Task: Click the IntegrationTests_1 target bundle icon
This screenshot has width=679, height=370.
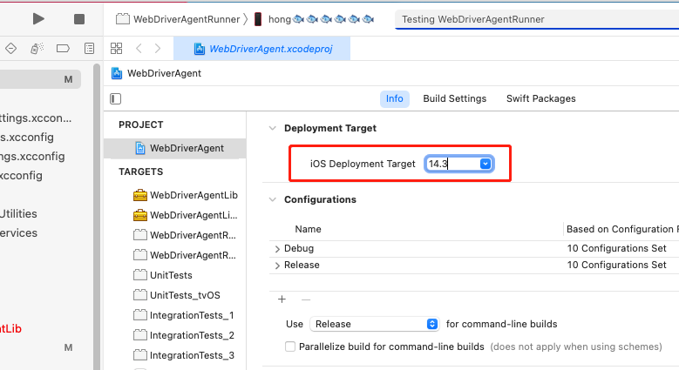Action: click(139, 315)
